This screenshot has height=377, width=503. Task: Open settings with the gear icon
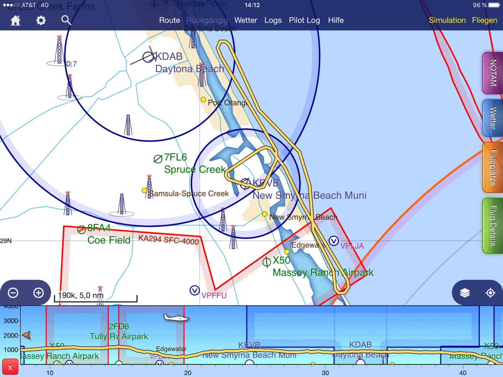(x=41, y=21)
